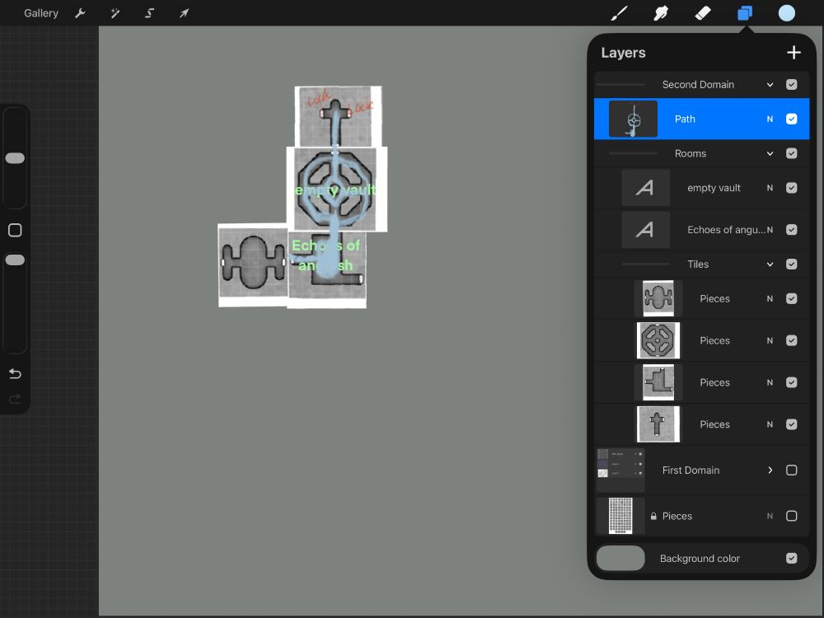Hide the Echoes of anguish text layer

click(x=791, y=230)
